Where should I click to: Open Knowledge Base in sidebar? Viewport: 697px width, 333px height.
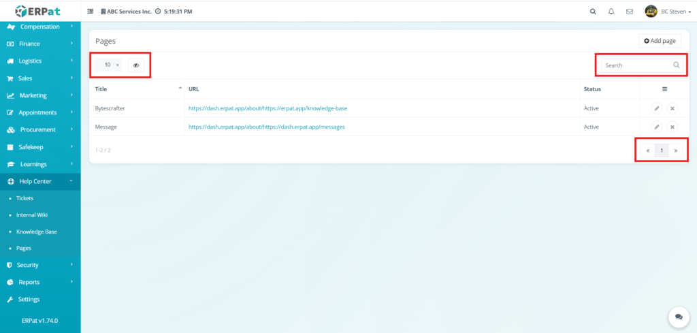click(x=37, y=232)
